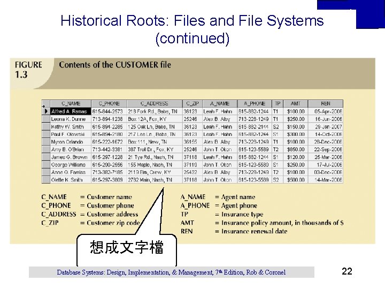This screenshot has width=385, height=289.
Task: Select the row selector beside Leona K. Dunne
Action: point(46,119)
